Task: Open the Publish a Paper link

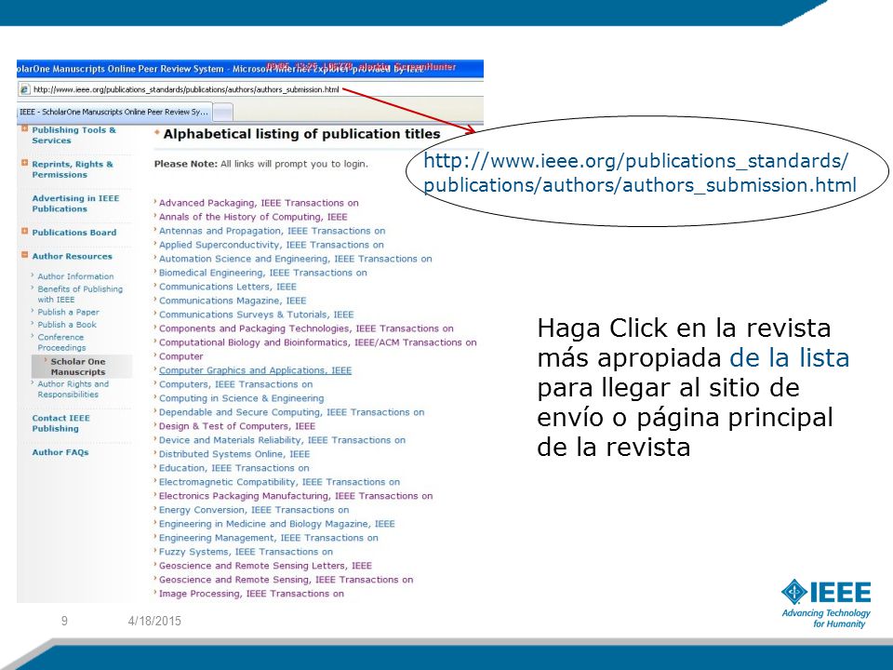Action: (68, 313)
